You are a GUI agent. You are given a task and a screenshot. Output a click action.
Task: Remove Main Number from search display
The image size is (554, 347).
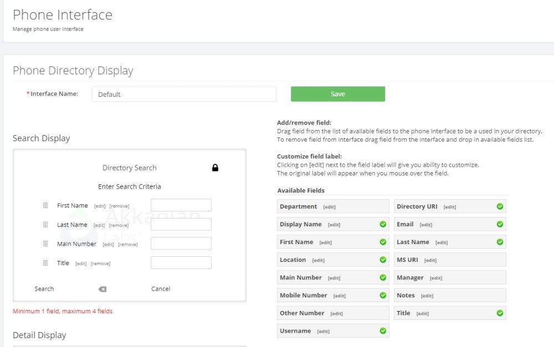[128, 244]
